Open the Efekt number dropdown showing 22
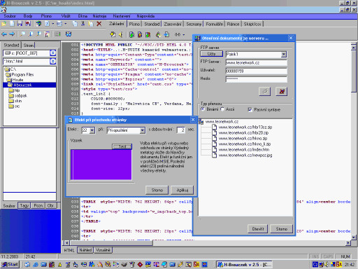 click(x=92, y=130)
